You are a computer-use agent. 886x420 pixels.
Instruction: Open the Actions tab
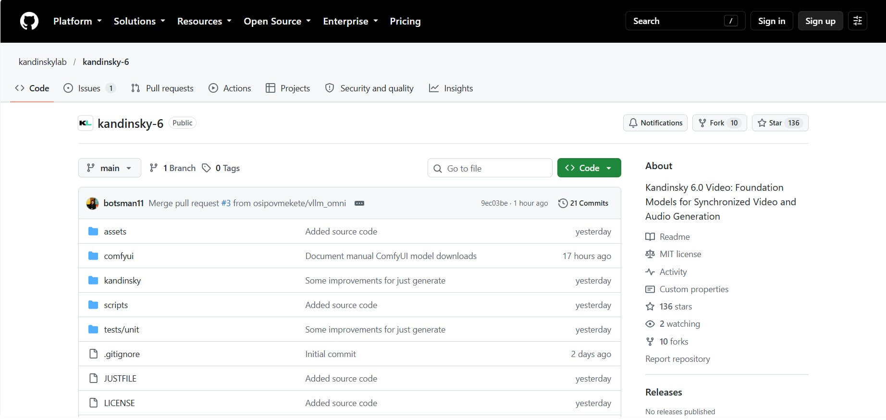pyautogui.click(x=230, y=88)
